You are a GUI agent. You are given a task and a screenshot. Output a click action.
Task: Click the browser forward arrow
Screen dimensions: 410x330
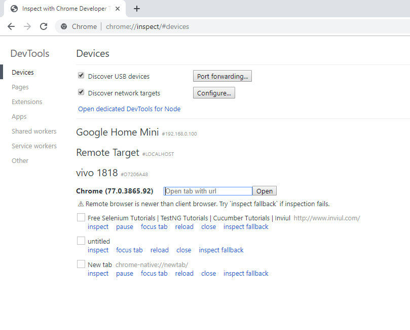pos(27,26)
